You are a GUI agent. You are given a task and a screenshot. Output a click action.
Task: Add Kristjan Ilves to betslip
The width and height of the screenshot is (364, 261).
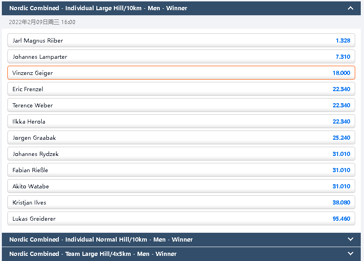[x=181, y=203]
